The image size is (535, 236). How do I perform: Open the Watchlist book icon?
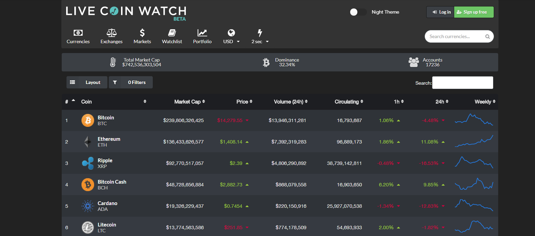tap(172, 33)
